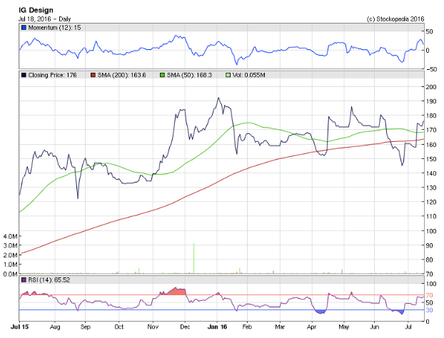Click the 2.0M volume axis label
444x338 pixels.
(10, 255)
